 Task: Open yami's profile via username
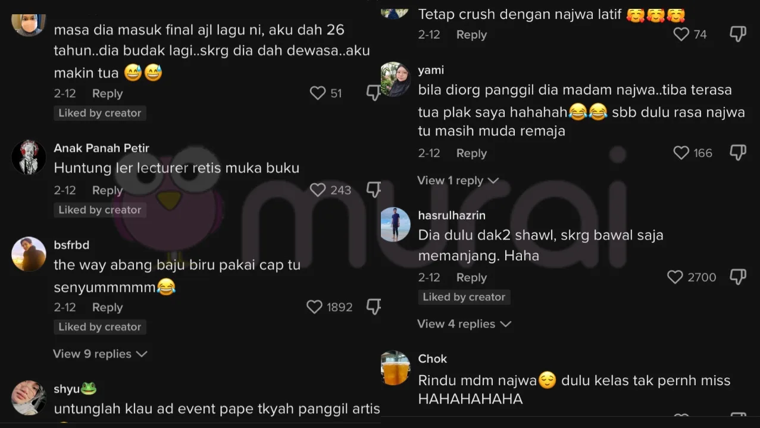[x=431, y=70]
